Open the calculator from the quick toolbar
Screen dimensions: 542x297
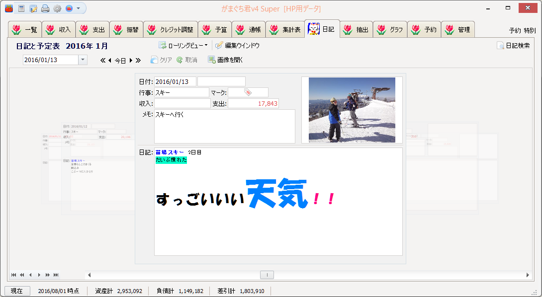(x=21, y=8)
